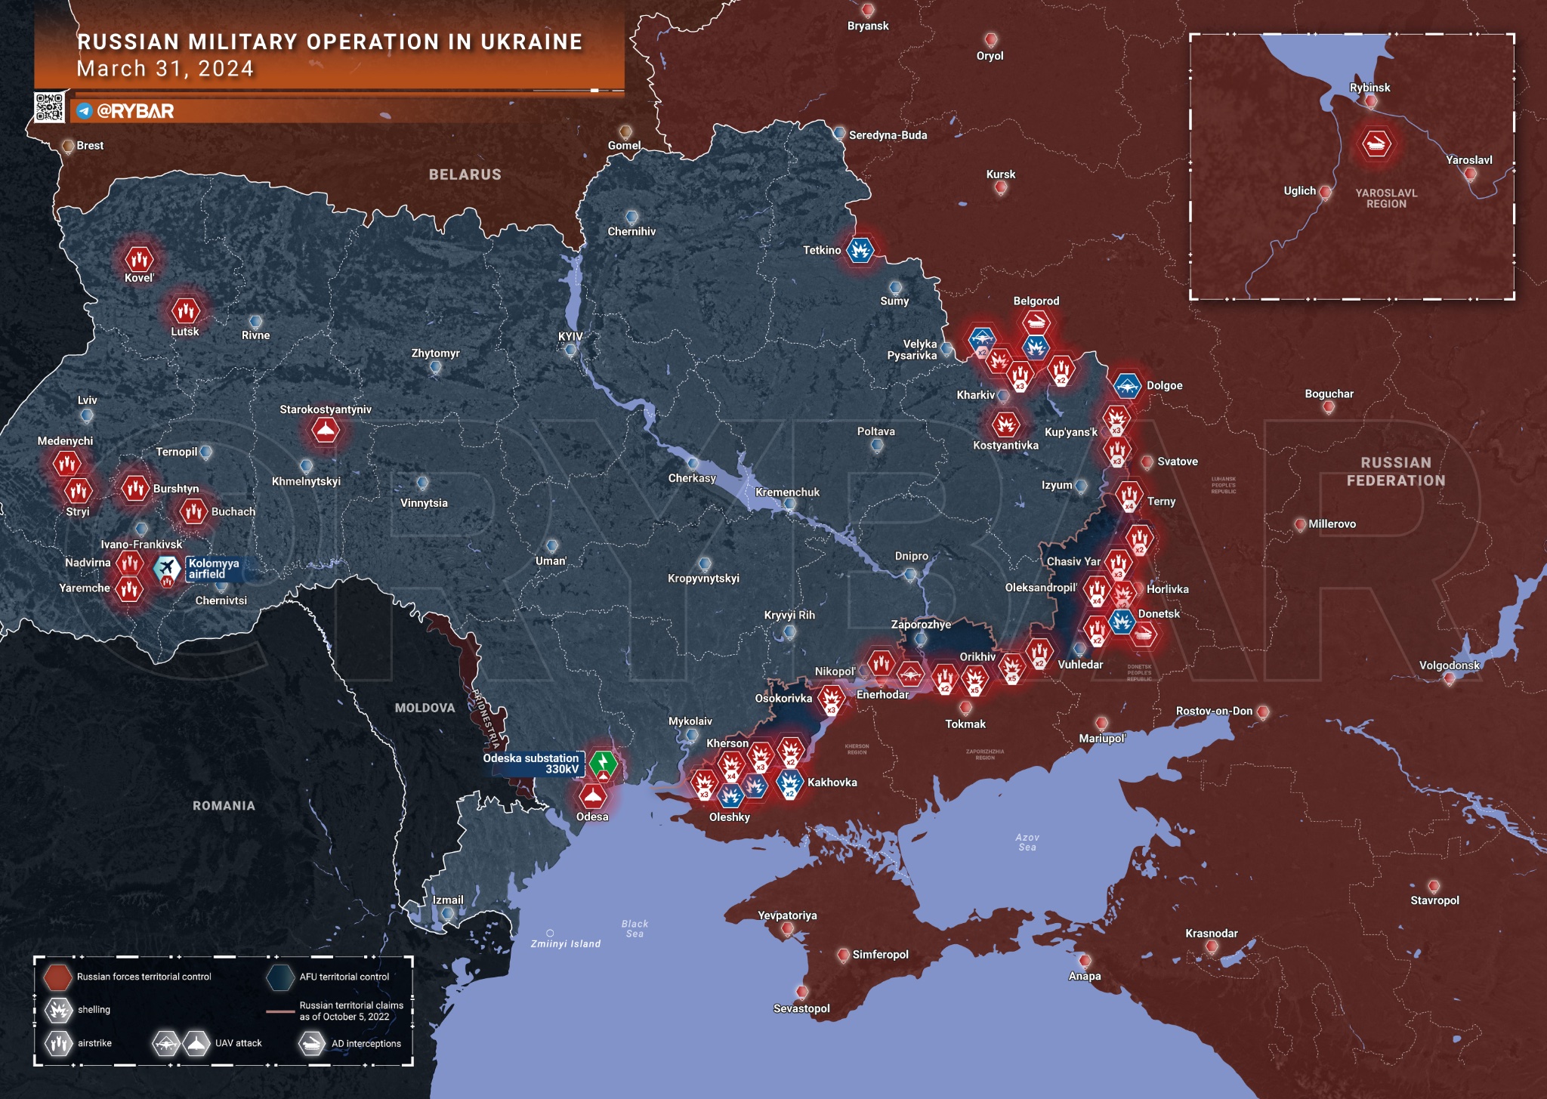The height and width of the screenshot is (1099, 1547).
Task: Select the UAV attack icon above Odesa
Action: pyautogui.click(x=591, y=795)
